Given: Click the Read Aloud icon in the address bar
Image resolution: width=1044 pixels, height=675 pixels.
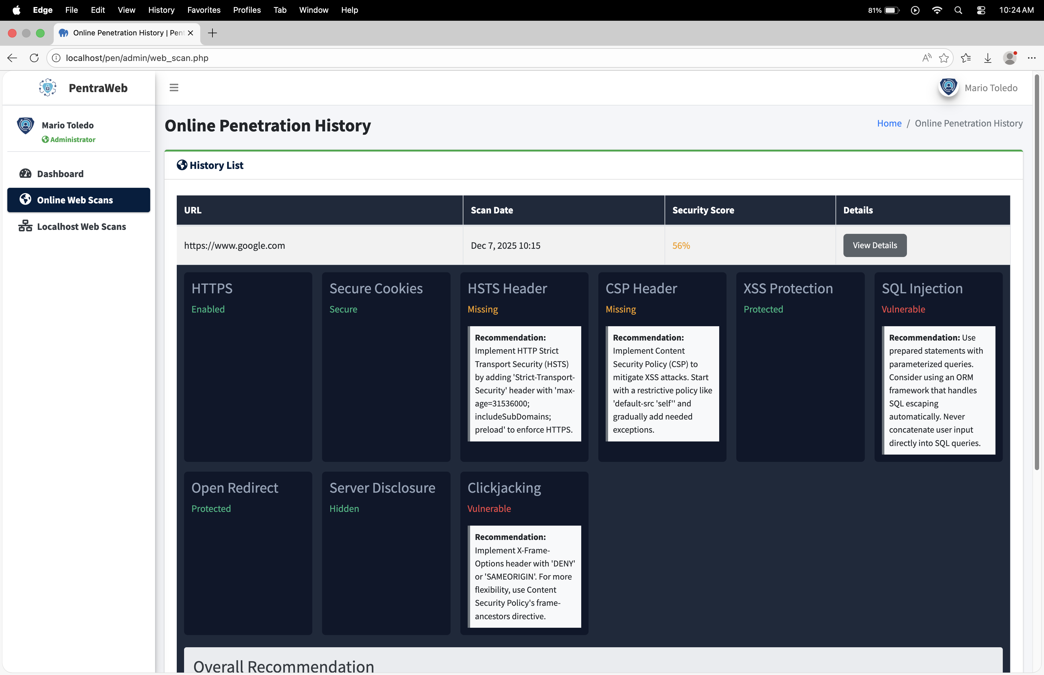Looking at the screenshot, I should point(926,58).
